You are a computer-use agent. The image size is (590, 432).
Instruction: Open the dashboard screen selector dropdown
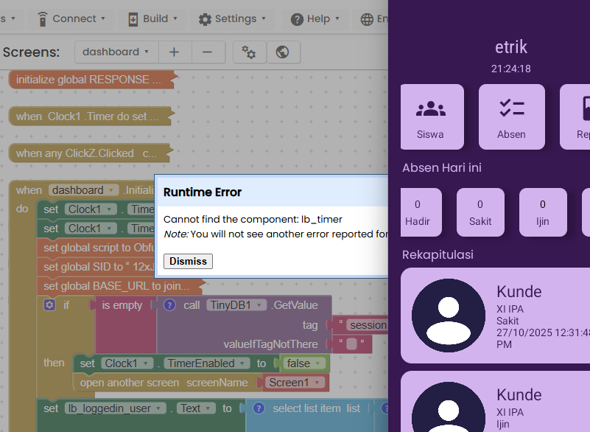pos(116,52)
